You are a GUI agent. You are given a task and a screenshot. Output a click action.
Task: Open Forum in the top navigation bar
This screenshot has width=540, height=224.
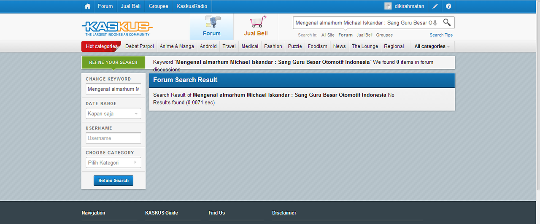pos(105,6)
